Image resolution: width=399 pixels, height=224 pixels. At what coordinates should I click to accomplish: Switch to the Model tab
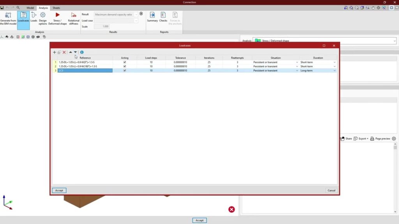[x=30, y=8]
